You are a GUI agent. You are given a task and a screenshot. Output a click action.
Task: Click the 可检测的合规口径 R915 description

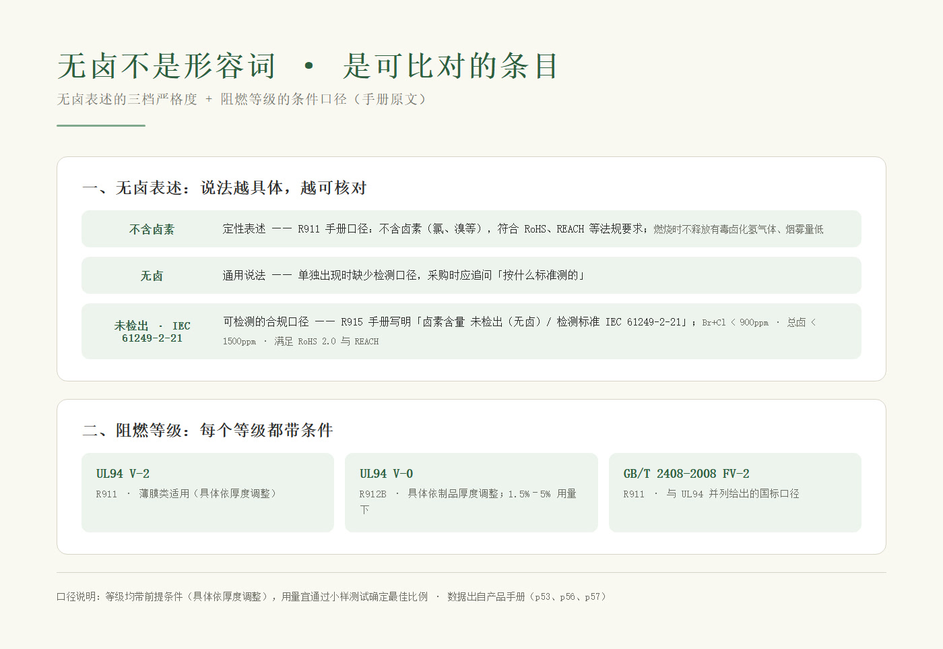click(x=519, y=332)
